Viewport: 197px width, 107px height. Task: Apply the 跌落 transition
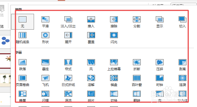click(23, 65)
